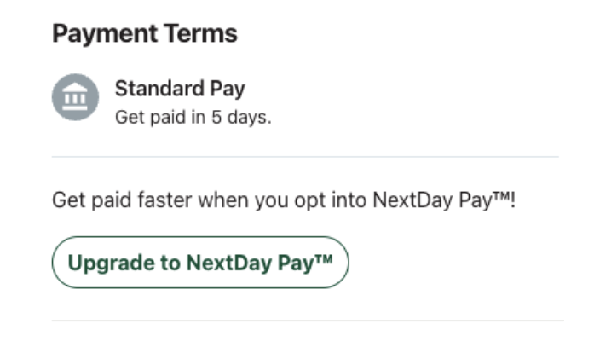Click the word "Terms" in the heading
Screen dimensions: 600x353
click(x=202, y=33)
